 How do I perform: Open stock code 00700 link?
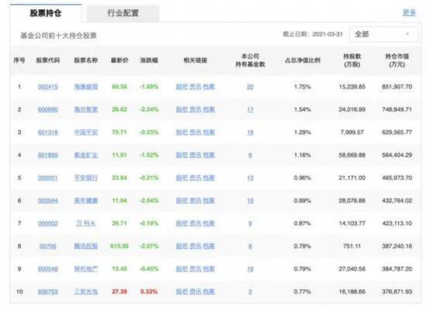(47, 247)
